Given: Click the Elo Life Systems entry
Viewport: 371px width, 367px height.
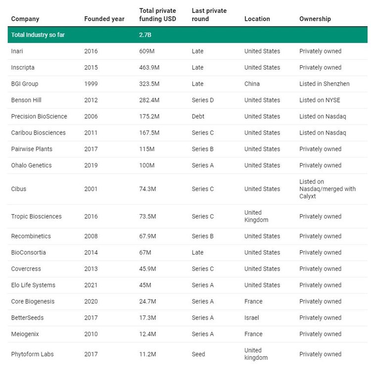Looking at the screenshot, I should point(33,285).
